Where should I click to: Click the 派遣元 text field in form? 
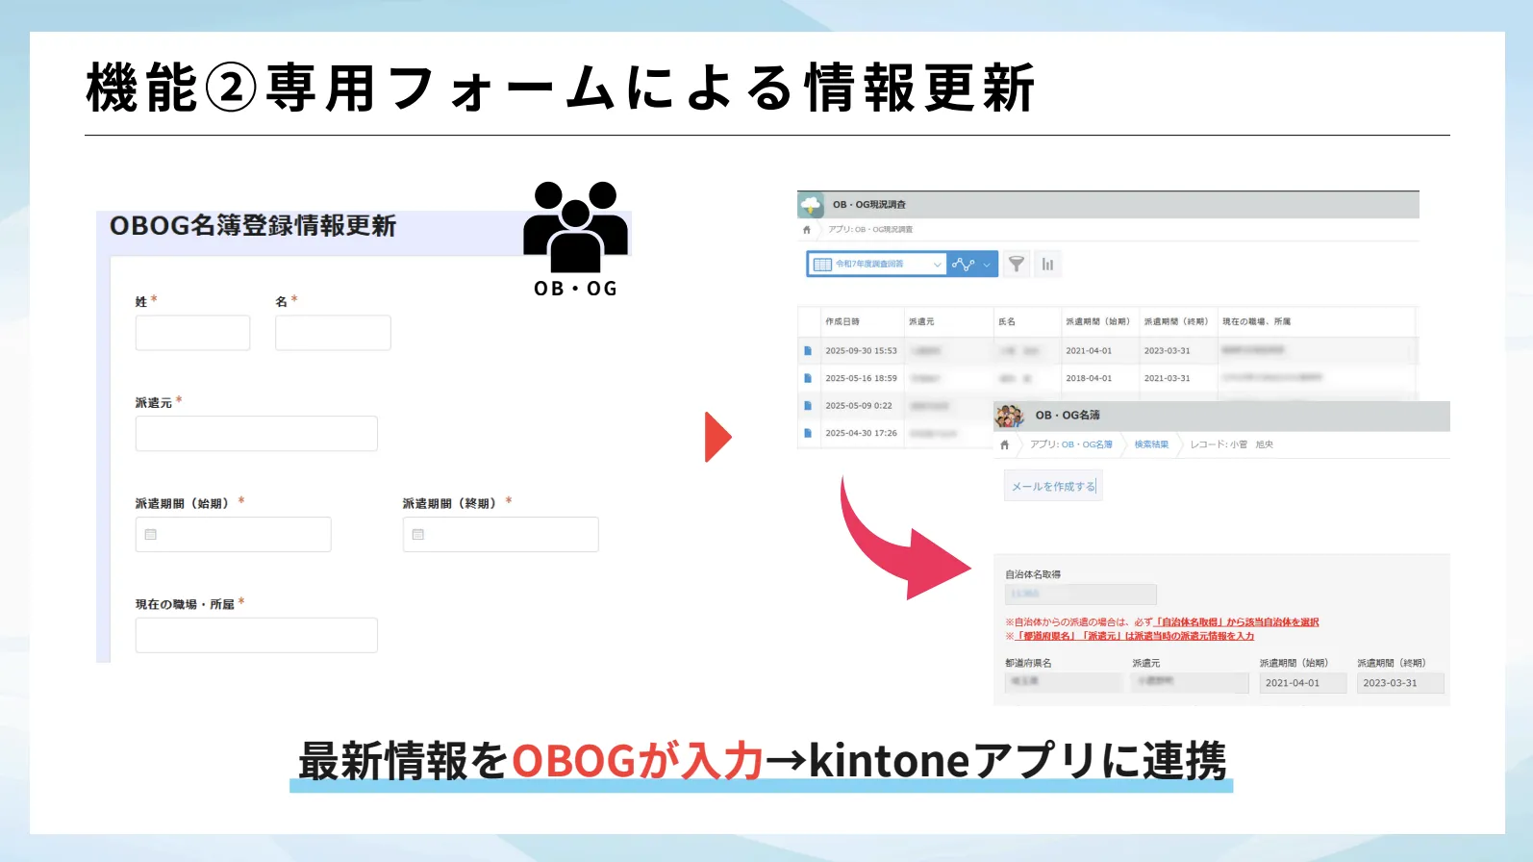coord(256,434)
